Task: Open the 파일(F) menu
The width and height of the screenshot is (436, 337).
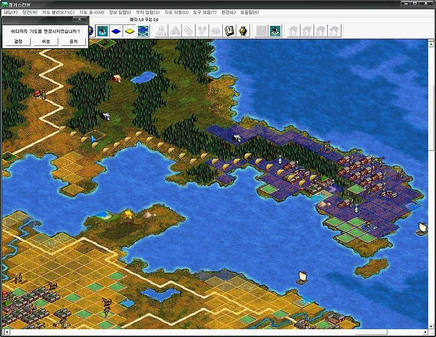Action: (x=10, y=13)
